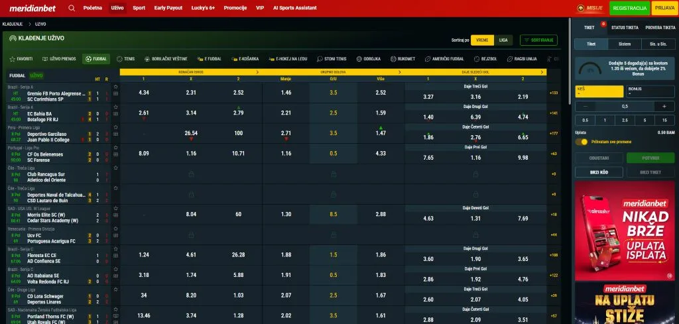This screenshot has width=679, height=324.
Task: Favorite the Deportivo Garcilaso match star
Action: [x=115, y=128]
